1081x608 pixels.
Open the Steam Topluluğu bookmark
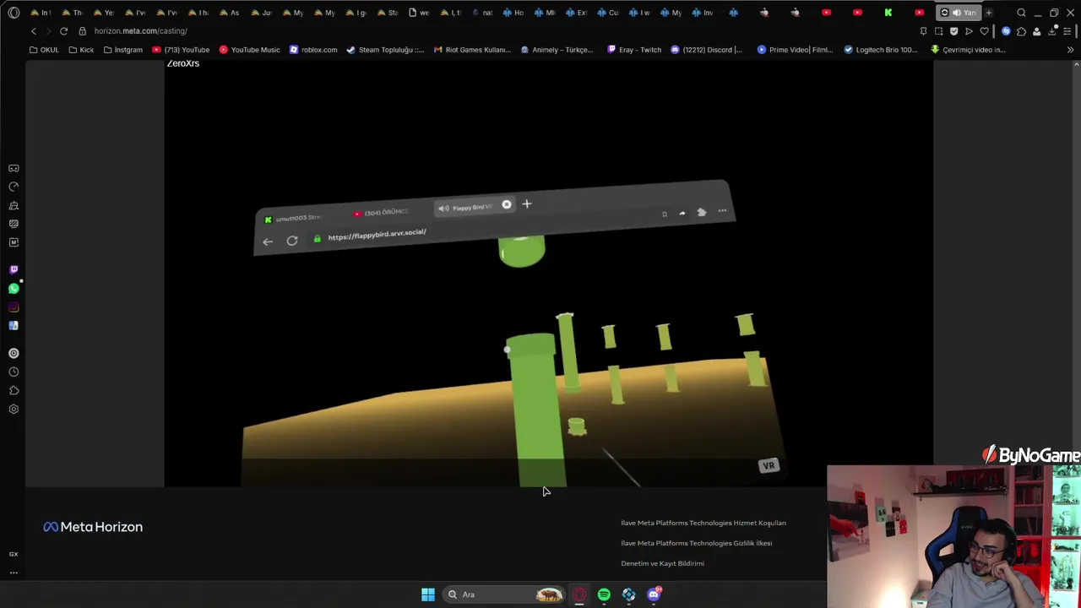(x=385, y=50)
